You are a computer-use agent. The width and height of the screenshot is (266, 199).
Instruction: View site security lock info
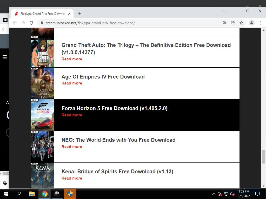pos(42,23)
